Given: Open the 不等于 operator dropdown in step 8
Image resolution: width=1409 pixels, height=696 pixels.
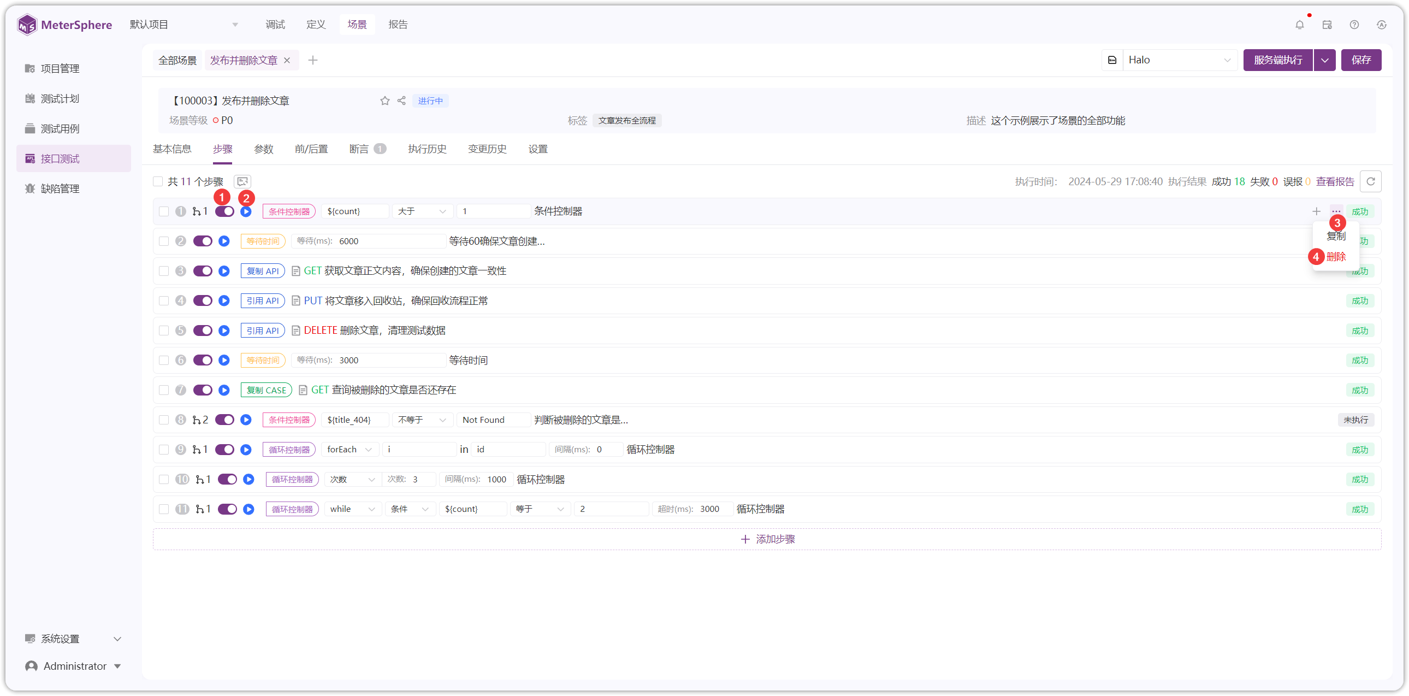Looking at the screenshot, I should coord(422,420).
